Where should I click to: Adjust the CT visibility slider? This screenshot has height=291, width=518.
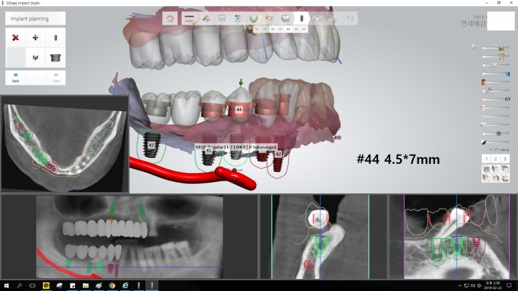pyautogui.click(x=496, y=99)
